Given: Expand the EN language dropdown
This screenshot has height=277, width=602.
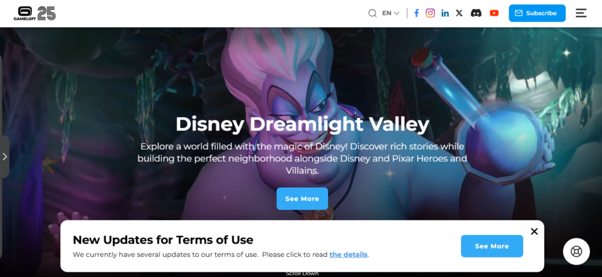Looking at the screenshot, I should click(391, 13).
